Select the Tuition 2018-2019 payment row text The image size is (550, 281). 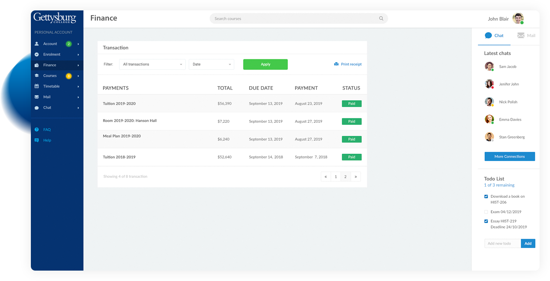(119, 157)
